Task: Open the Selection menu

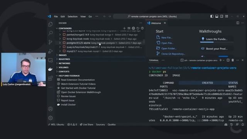Action: click(73, 16)
